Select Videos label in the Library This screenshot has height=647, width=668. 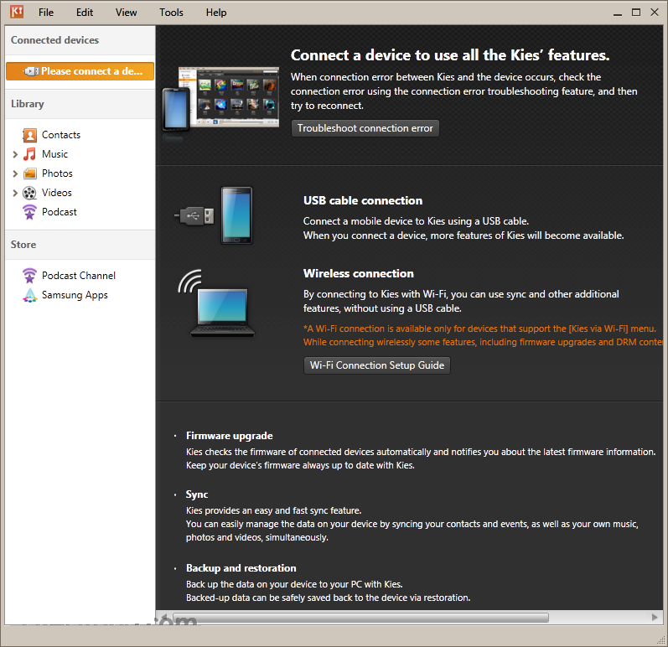coord(57,193)
